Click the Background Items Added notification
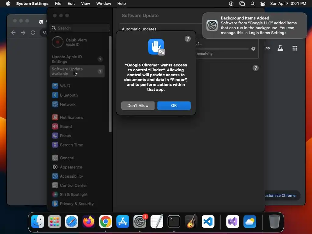 coord(254,26)
